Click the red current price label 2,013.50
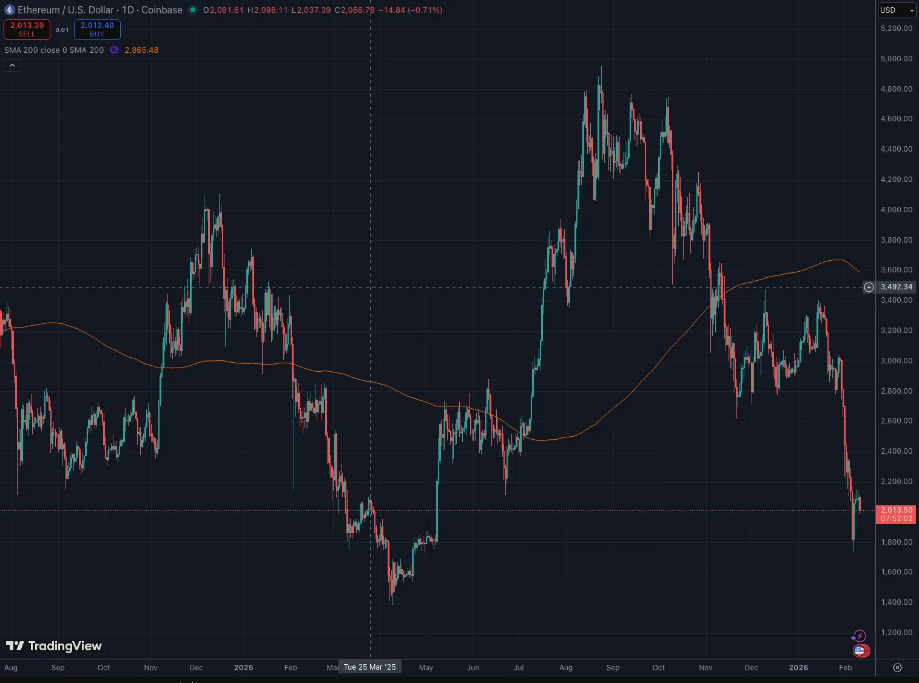Viewport: 919px width, 683px height. point(897,514)
